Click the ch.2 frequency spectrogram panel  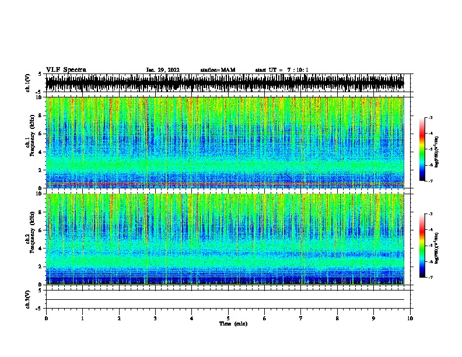point(225,239)
